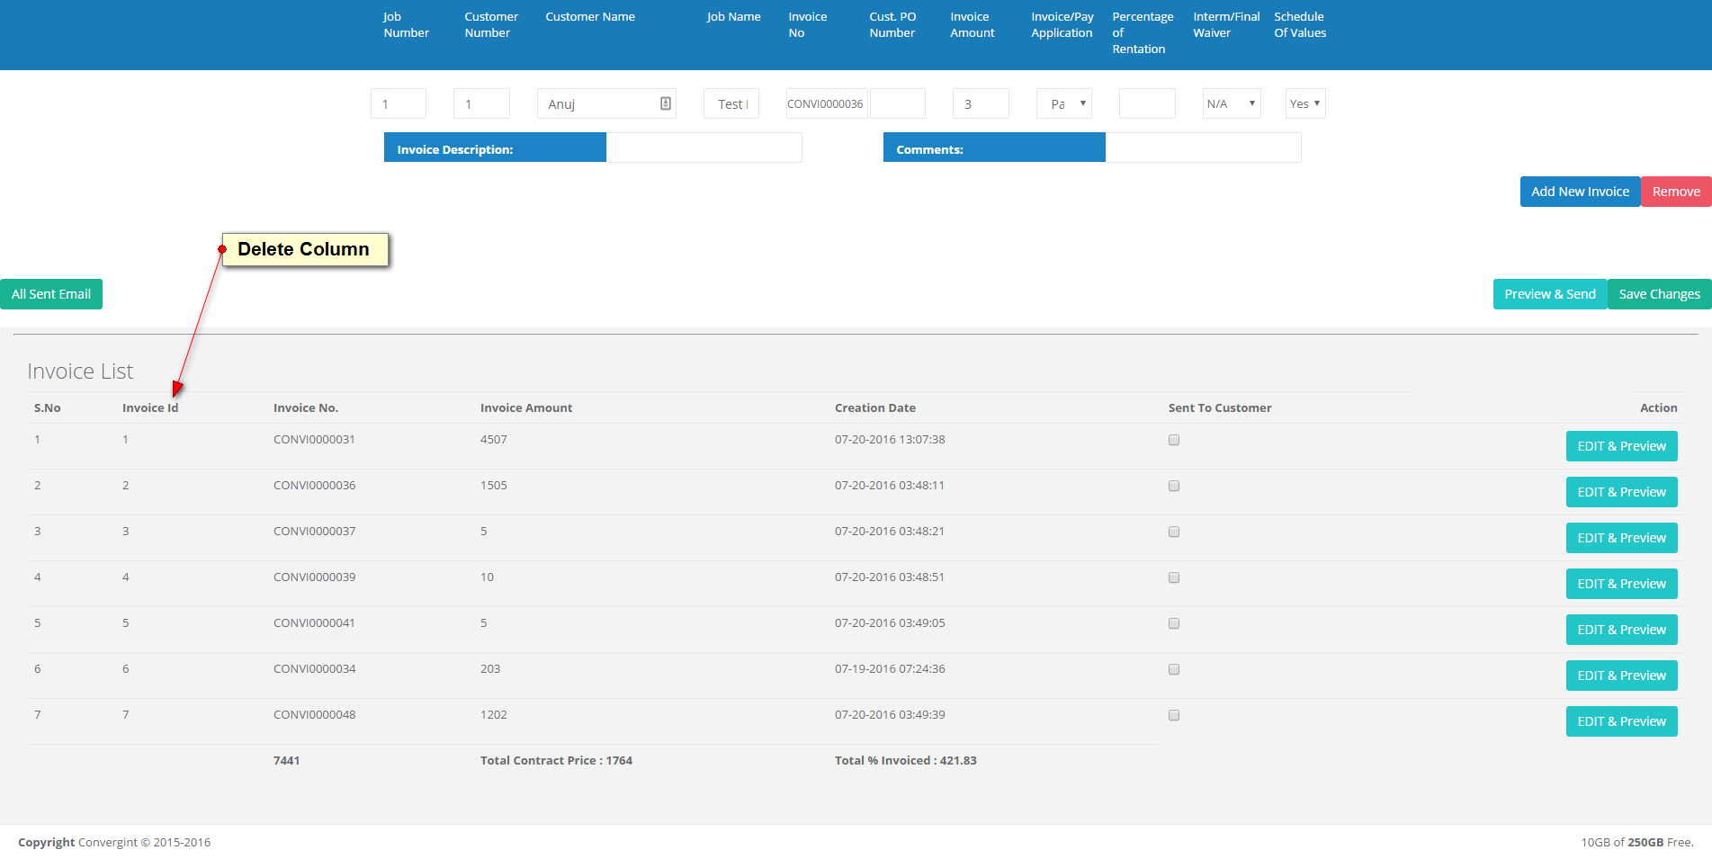Expand the Interm/Final Waiver dropdown
This screenshot has width=1712, height=859.
click(1231, 103)
